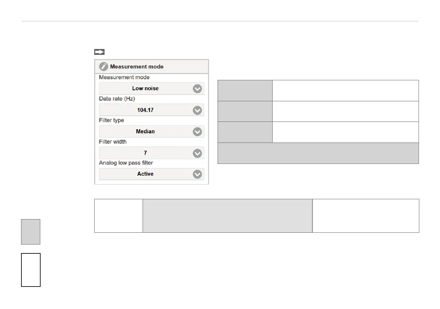Click the Measurement mode panel header

151,67
